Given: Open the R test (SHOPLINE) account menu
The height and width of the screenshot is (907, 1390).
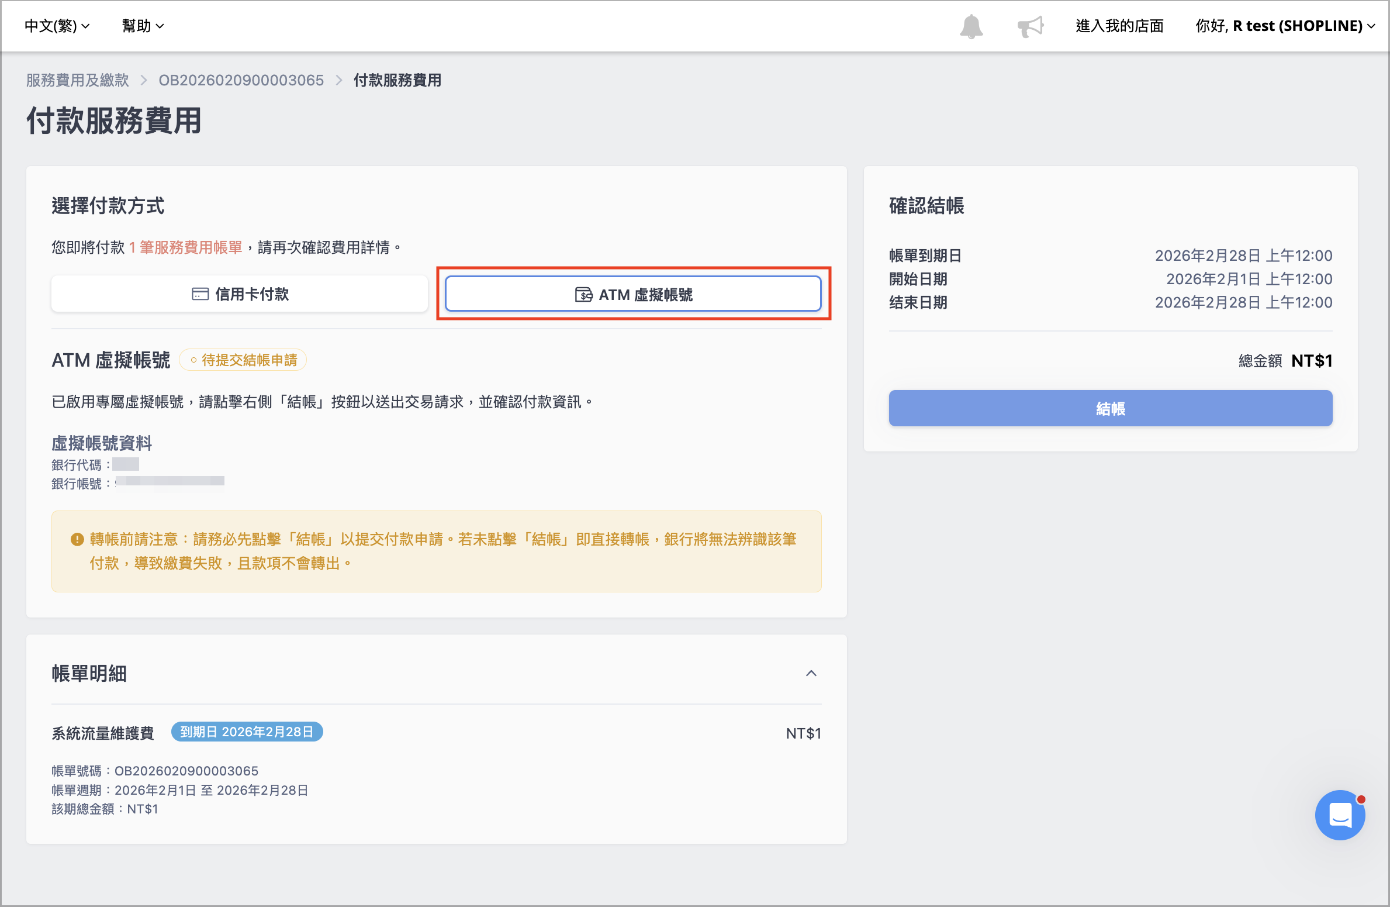Looking at the screenshot, I should (x=1285, y=26).
